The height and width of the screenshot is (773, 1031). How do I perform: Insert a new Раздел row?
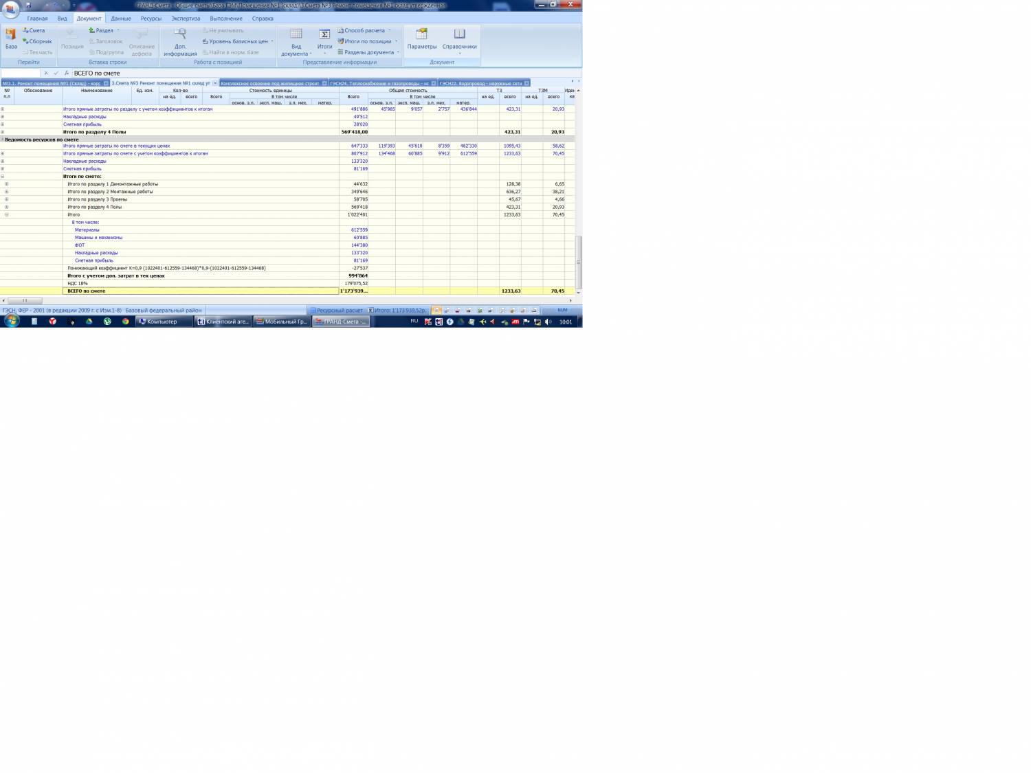click(x=101, y=30)
